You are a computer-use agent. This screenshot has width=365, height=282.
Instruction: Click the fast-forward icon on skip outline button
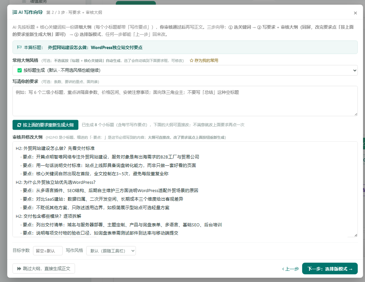pos(19,269)
